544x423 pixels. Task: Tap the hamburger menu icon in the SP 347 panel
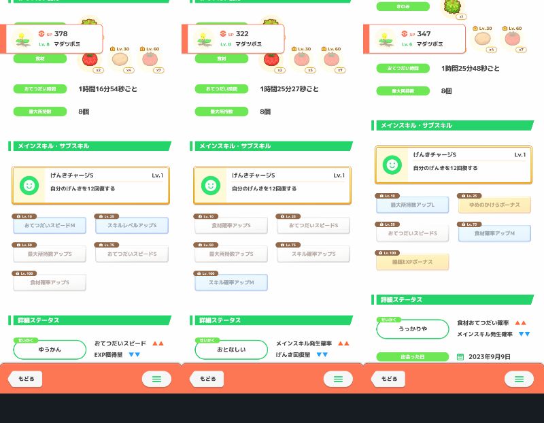(519, 379)
